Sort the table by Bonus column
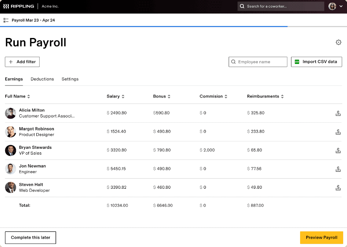This screenshot has width=347, height=247. (x=169, y=96)
